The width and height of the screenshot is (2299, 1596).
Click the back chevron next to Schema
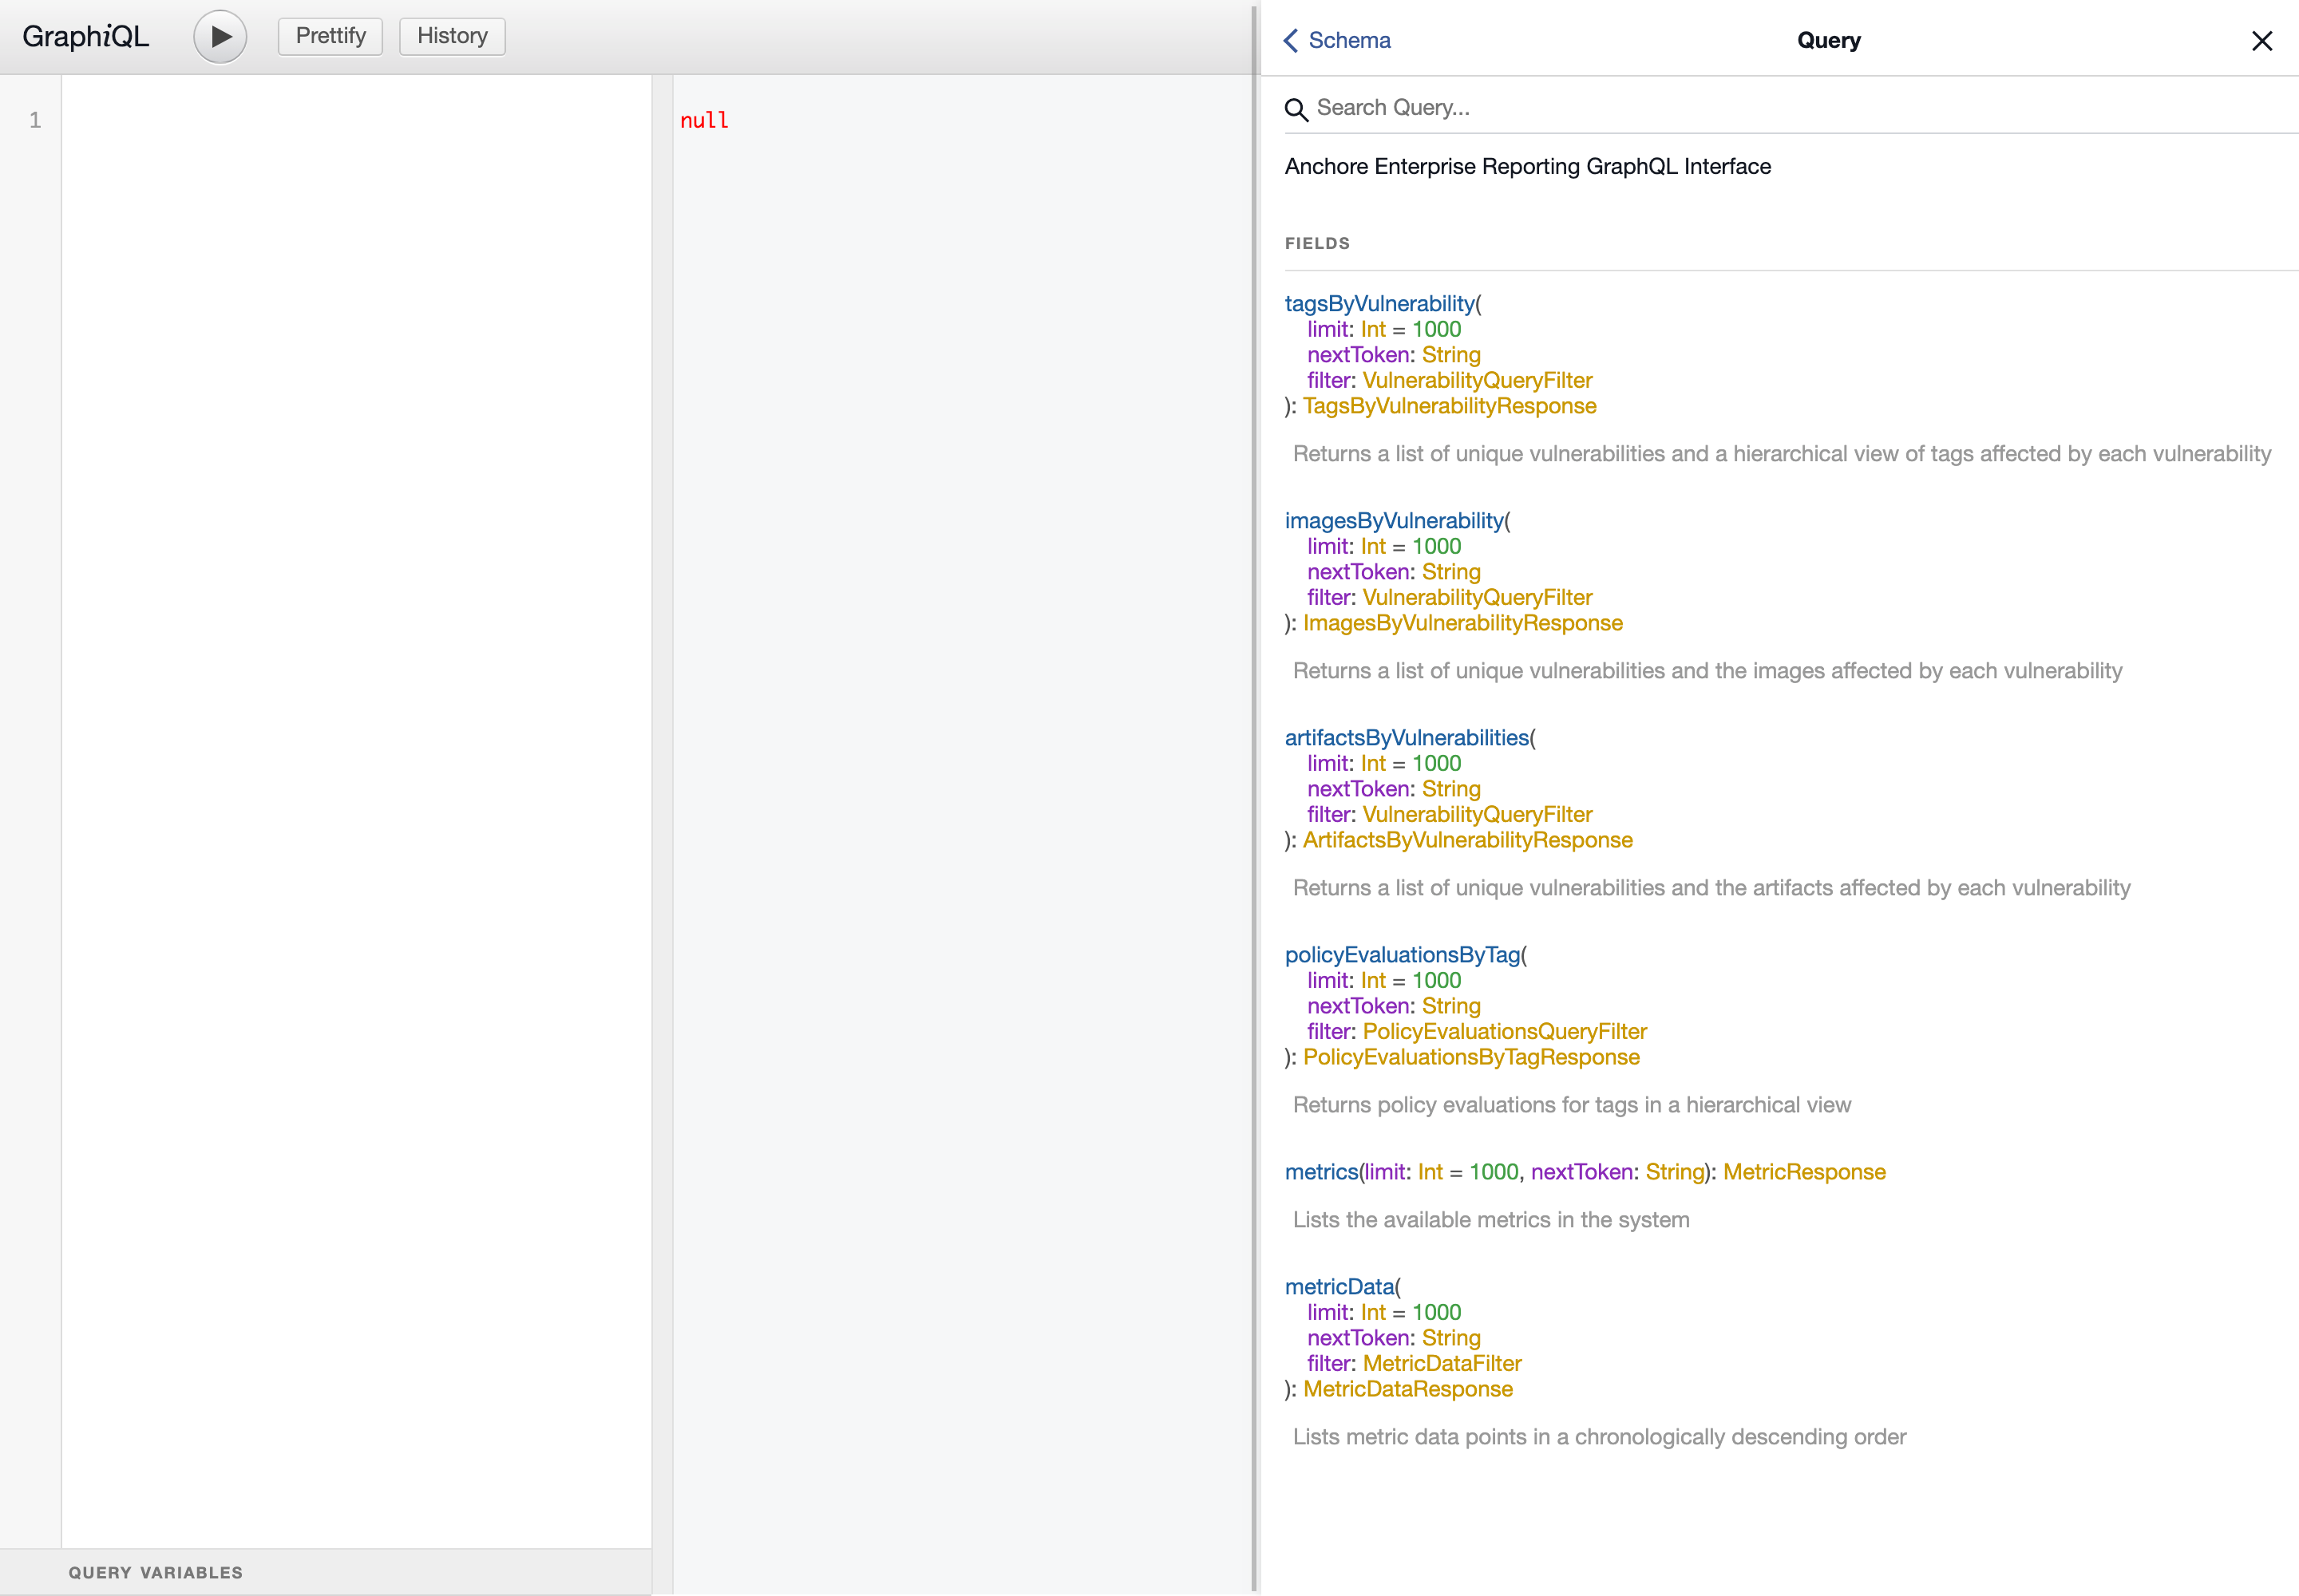(1292, 40)
